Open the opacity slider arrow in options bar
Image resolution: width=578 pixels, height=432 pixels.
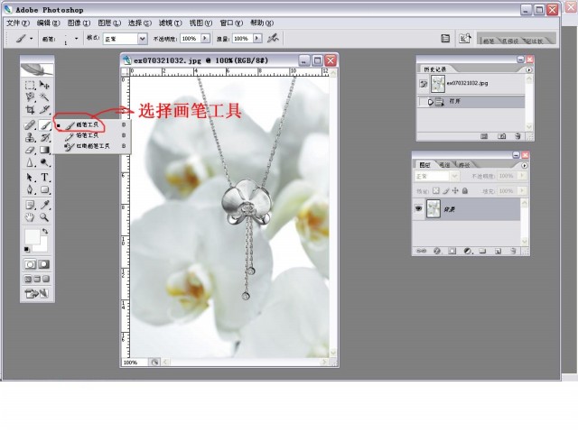click(205, 38)
